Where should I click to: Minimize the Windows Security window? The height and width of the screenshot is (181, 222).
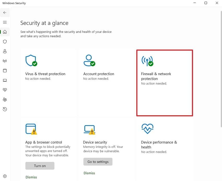pyautogui.click(x=195, y=3)
